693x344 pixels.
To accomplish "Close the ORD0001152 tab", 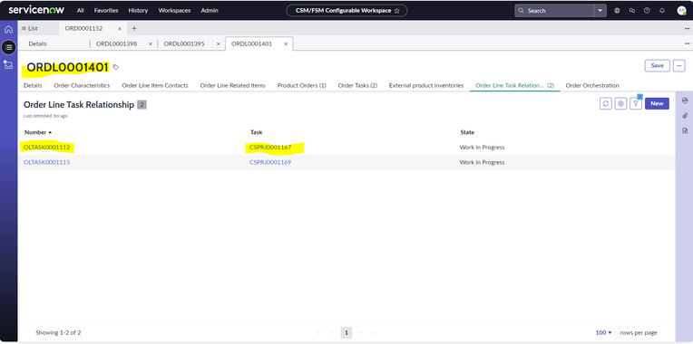I will [x=120, y=29].
